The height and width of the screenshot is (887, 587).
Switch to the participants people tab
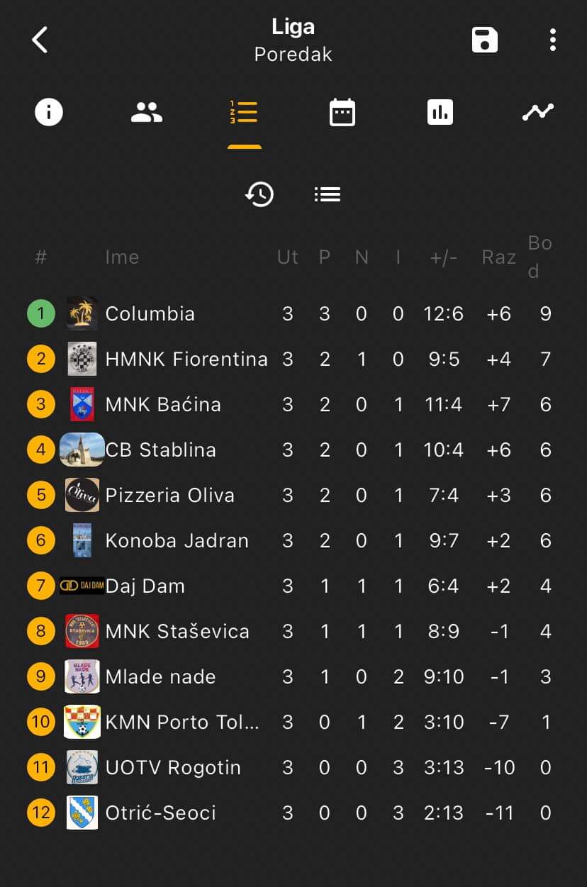pos(147,112)
